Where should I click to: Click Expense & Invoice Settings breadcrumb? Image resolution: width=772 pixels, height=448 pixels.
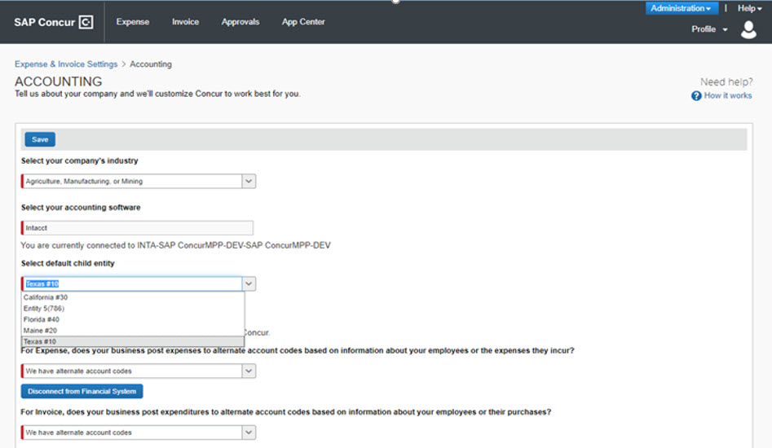[x=66, y=64]
